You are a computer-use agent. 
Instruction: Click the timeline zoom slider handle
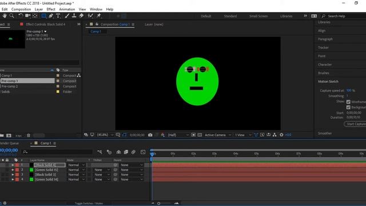pyautogui.click(x=159, y=204)
